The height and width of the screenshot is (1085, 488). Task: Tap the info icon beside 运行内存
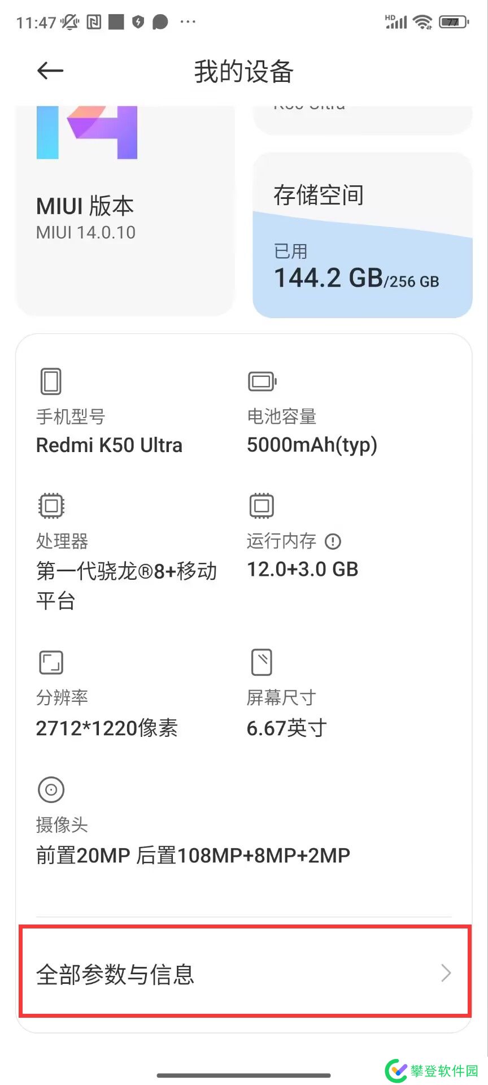[x=333, y=541]
